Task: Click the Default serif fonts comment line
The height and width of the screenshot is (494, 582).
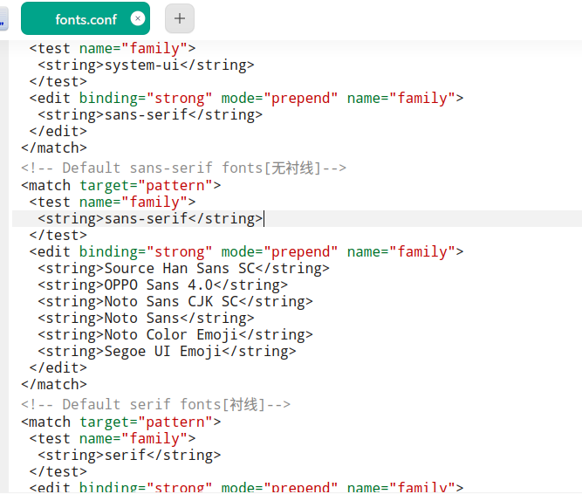Action: [156, 405]
